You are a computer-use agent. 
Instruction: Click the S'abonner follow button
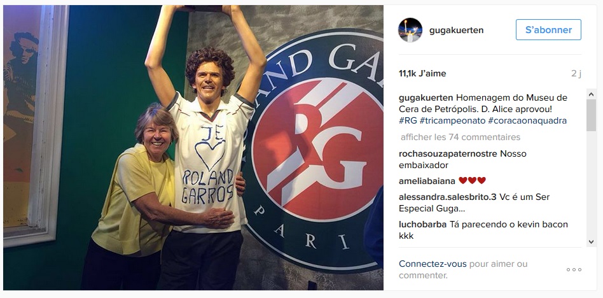pyautogui.click(x=548, y=30)
